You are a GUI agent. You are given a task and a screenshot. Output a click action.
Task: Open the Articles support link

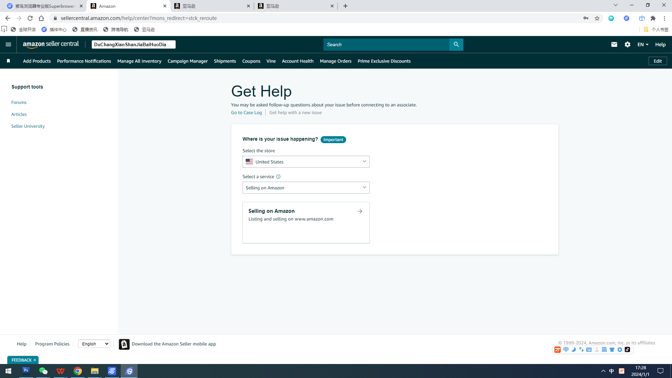tap(19, 114)
